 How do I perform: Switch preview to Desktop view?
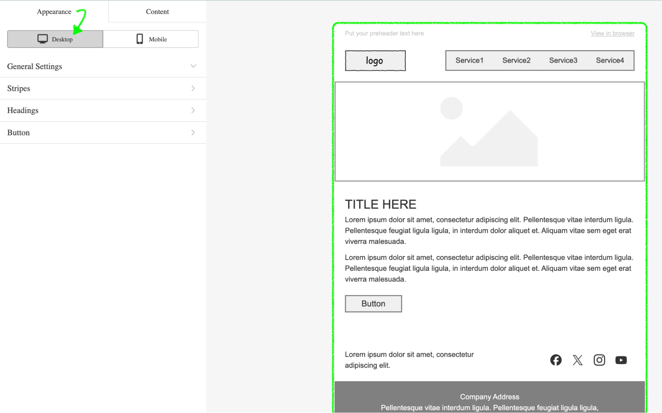pyautogui.click(x=55, y=39)
